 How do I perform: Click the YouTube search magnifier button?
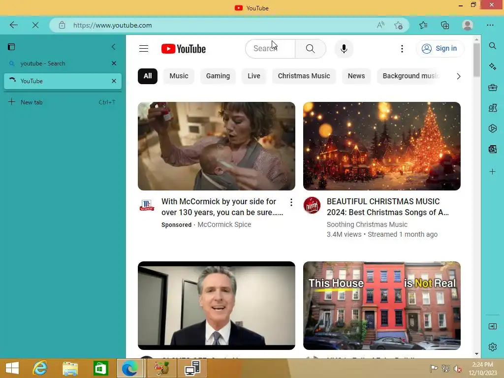pyautogui.click(x=311, y=49)
